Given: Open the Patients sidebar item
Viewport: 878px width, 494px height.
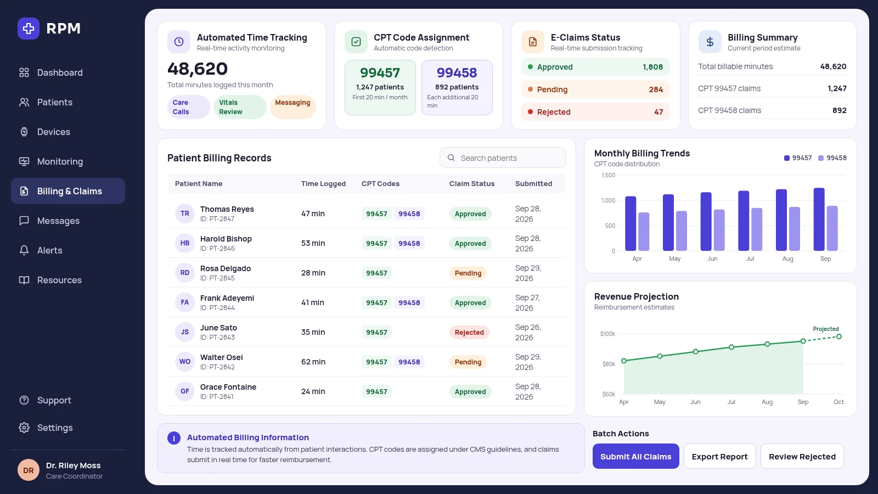Looking at the screenshot, I should pyautogui.click(x=68, y=102).
